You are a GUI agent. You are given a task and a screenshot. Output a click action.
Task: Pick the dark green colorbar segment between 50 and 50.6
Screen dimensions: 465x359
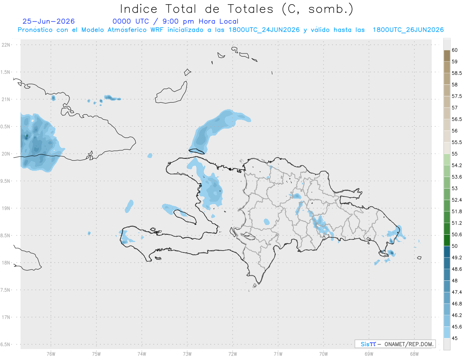point(447,240)
